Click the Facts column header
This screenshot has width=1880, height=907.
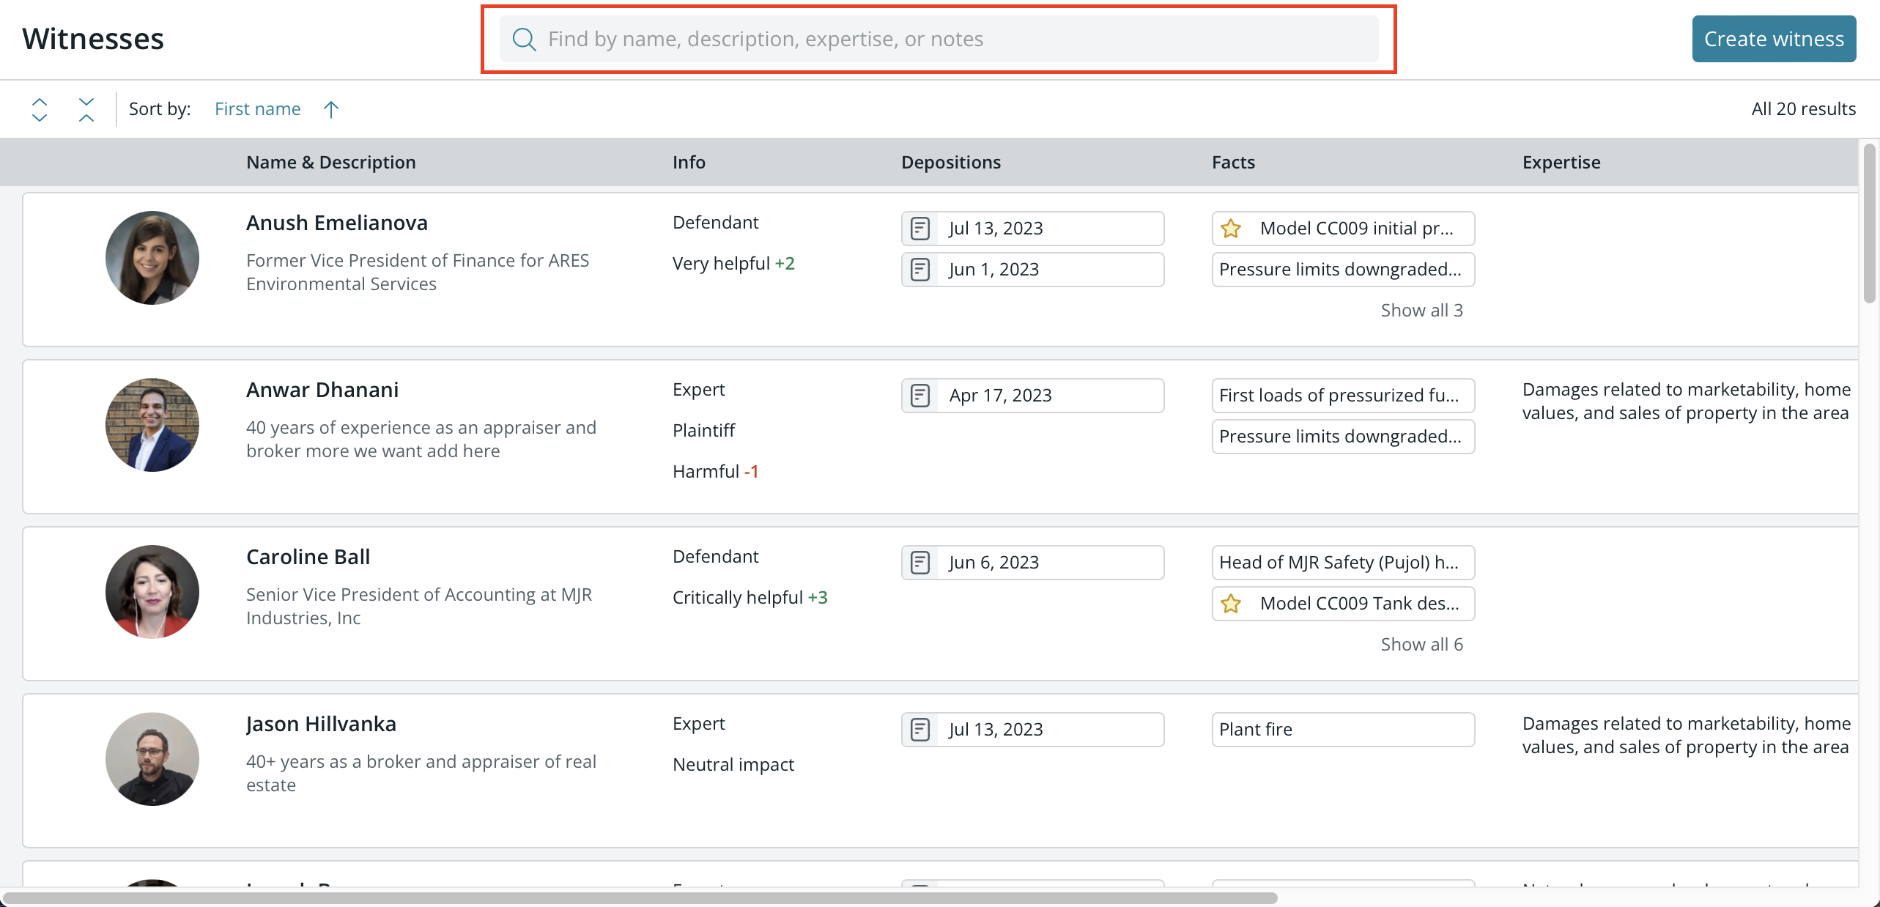click(1234, 162)
